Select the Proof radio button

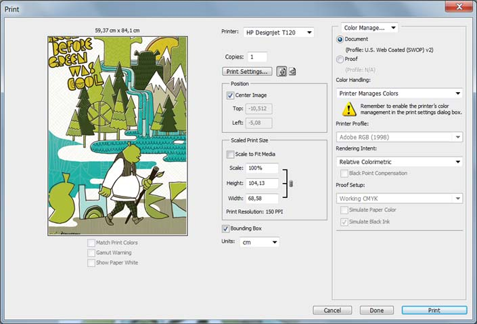[x=340, y=59]
